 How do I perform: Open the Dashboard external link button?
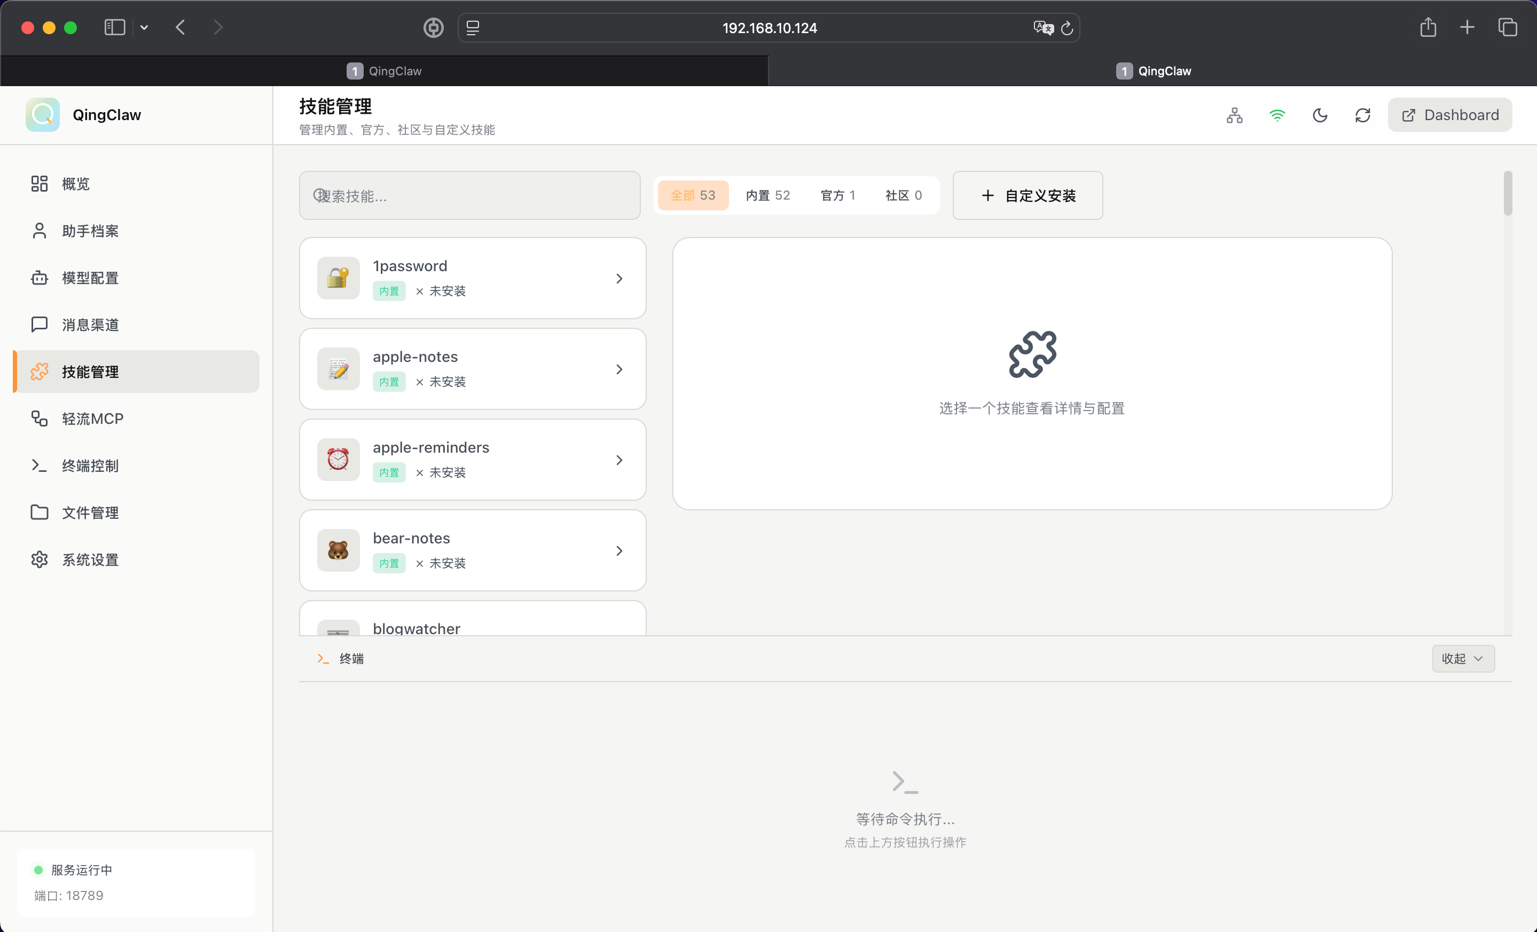[x=1449, y=115]
